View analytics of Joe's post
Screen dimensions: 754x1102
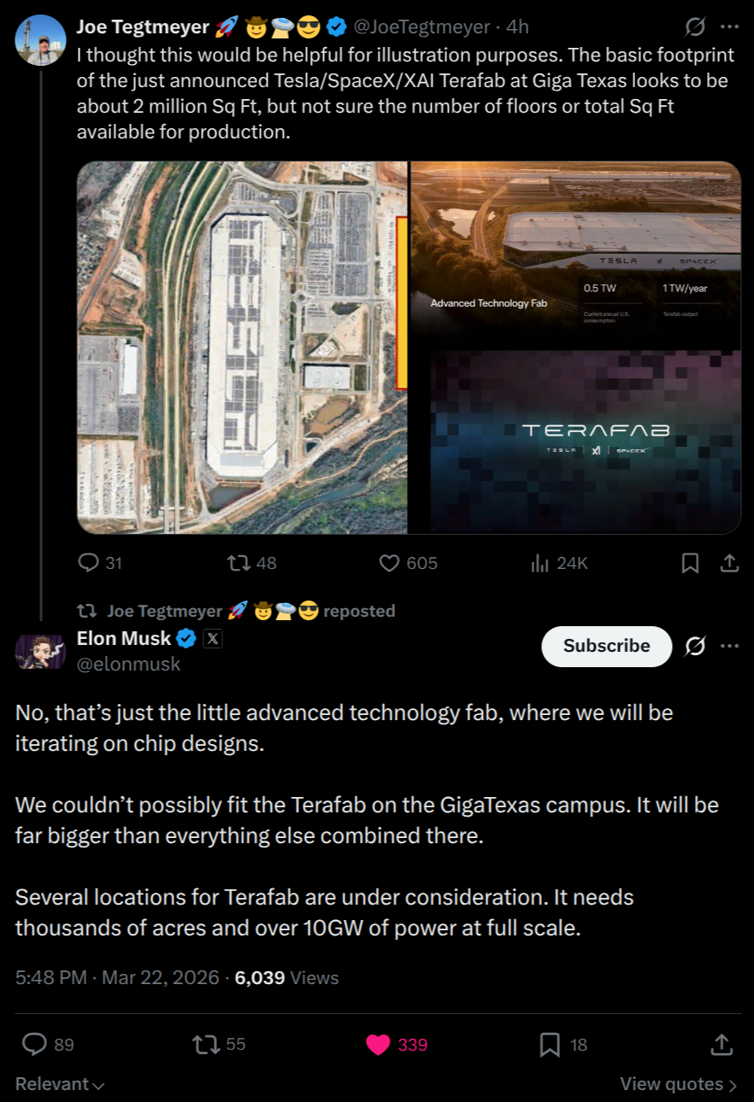[539, 563]
